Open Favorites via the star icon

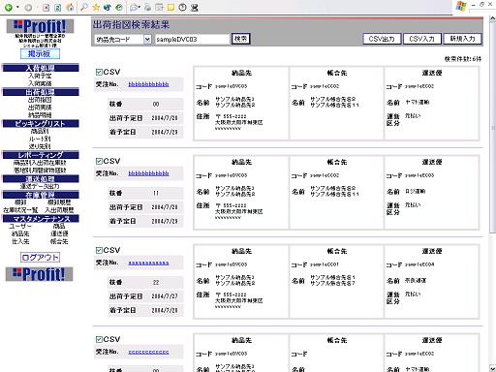96,7
